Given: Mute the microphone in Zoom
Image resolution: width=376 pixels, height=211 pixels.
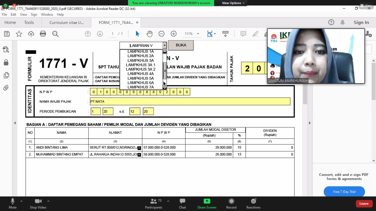Looking at the screenshot, I should click(13, 203).
